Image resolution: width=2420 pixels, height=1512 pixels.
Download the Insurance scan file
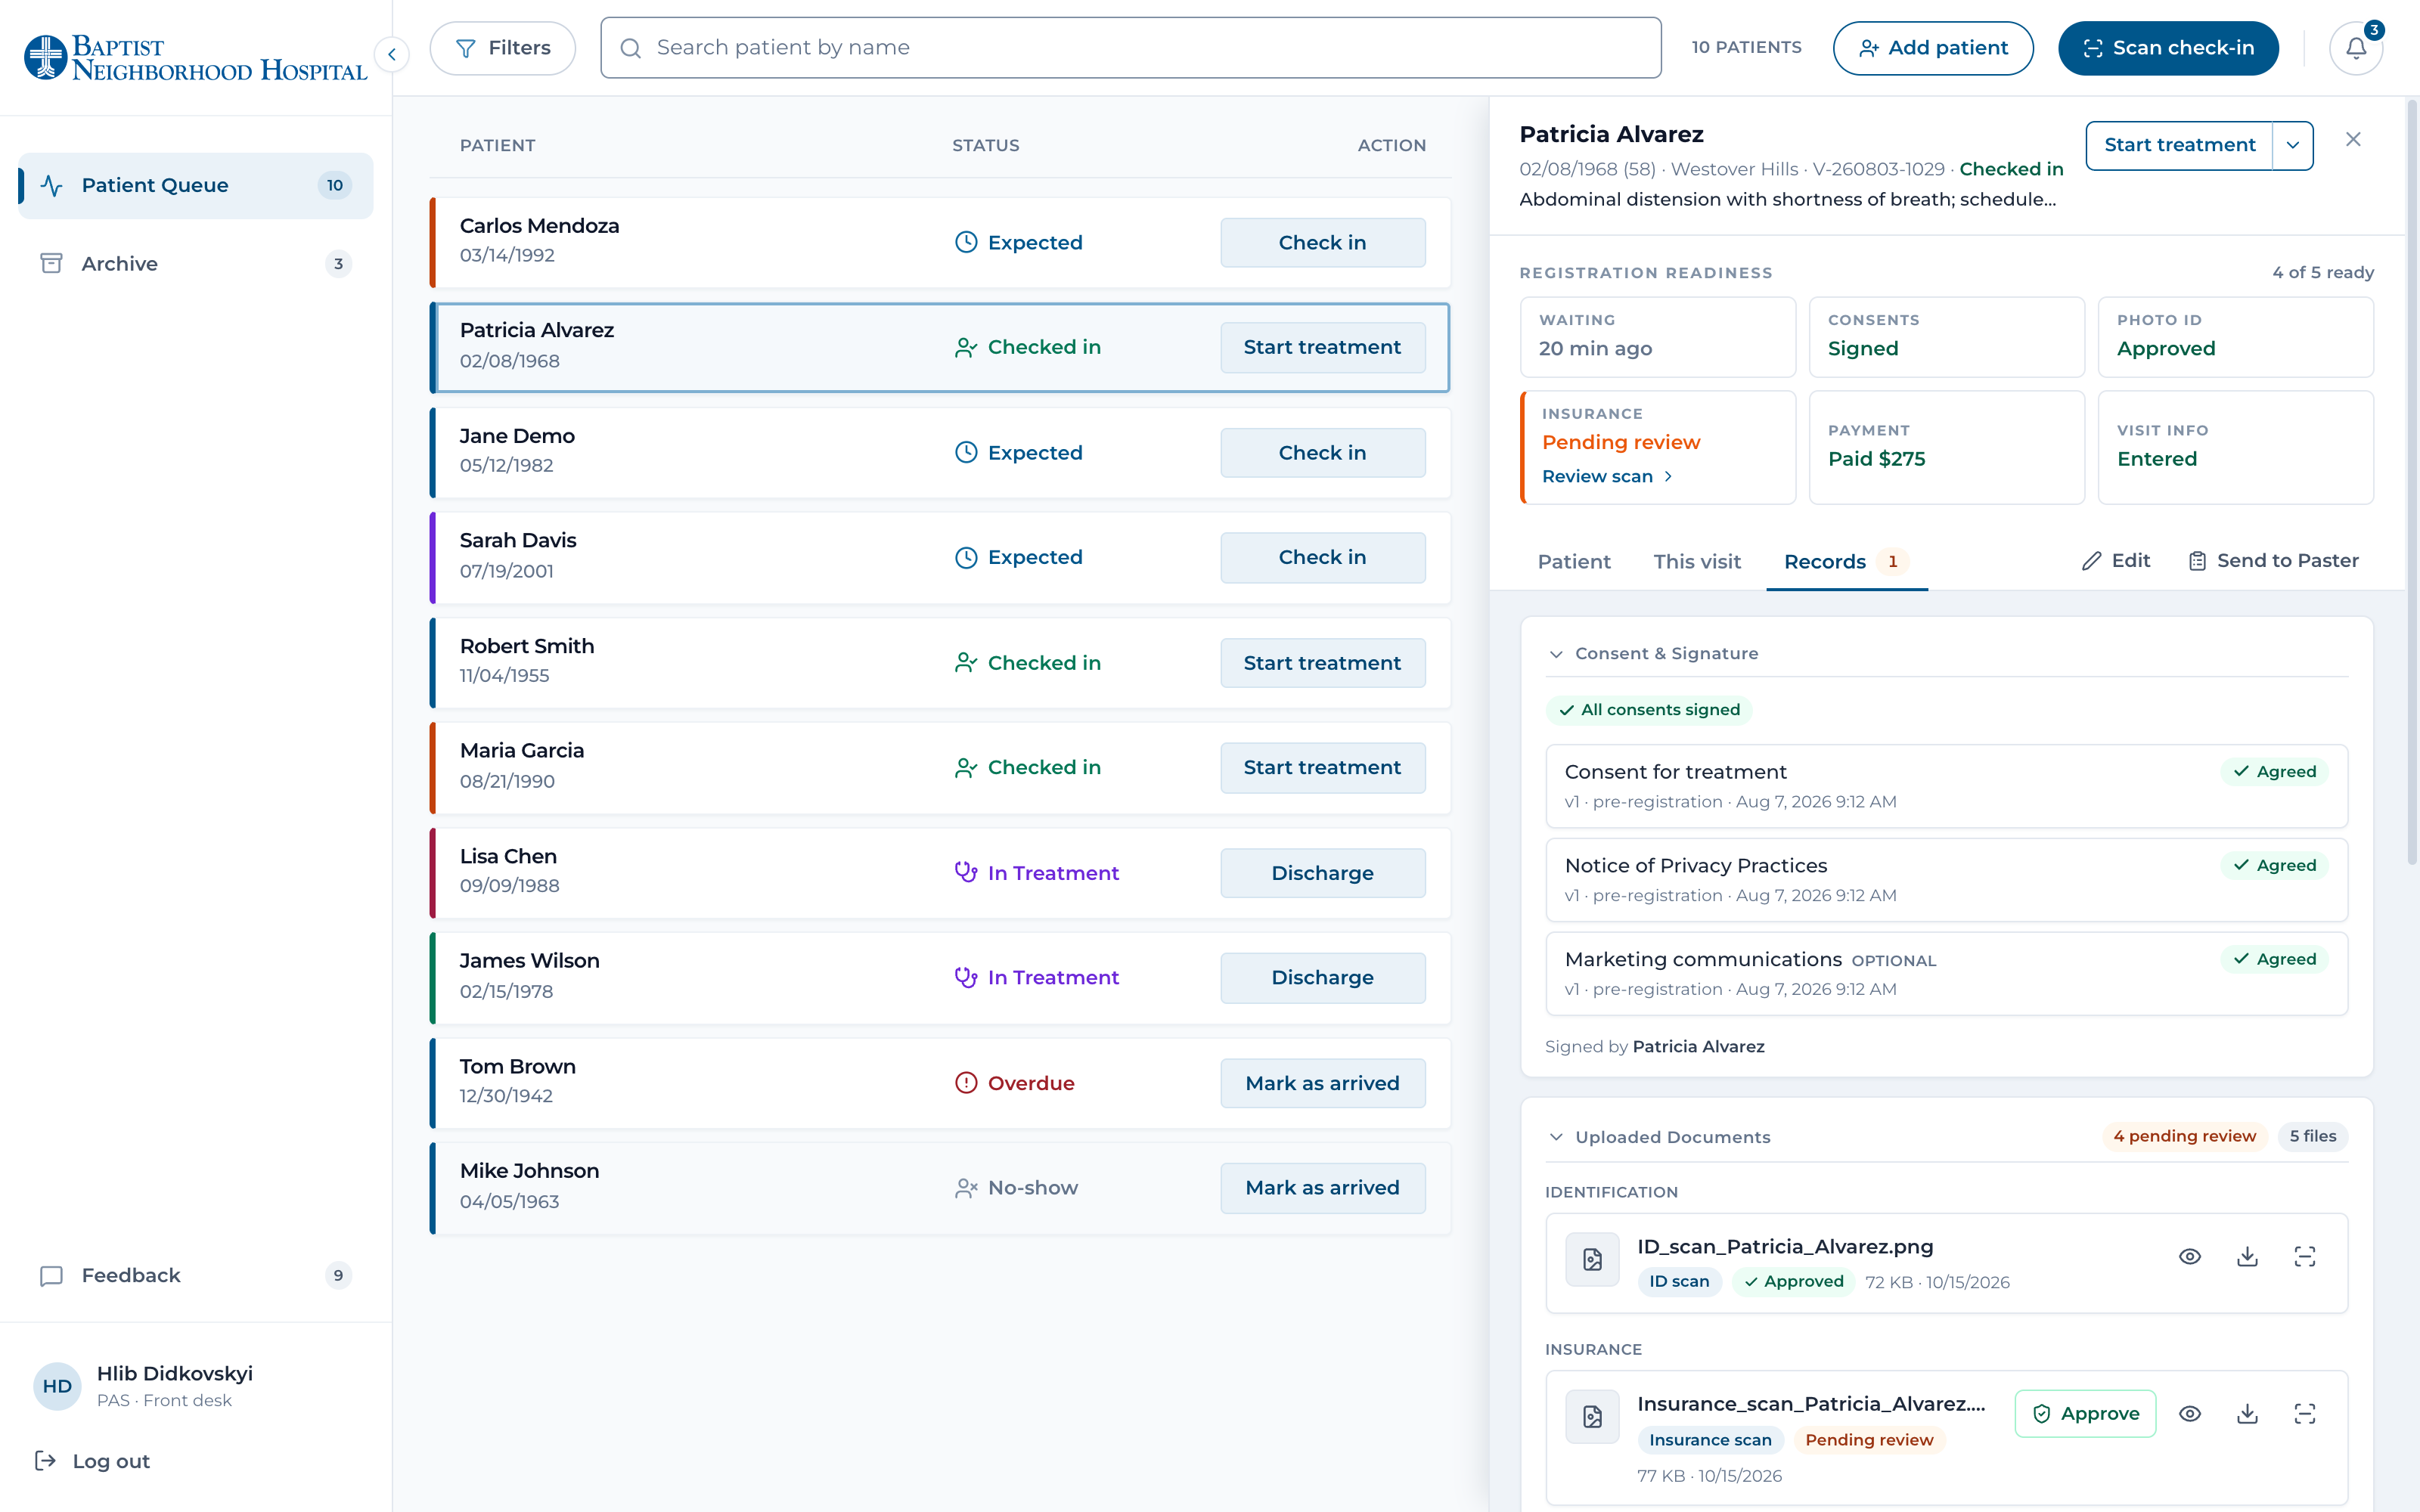[x=2247, y=1413]
